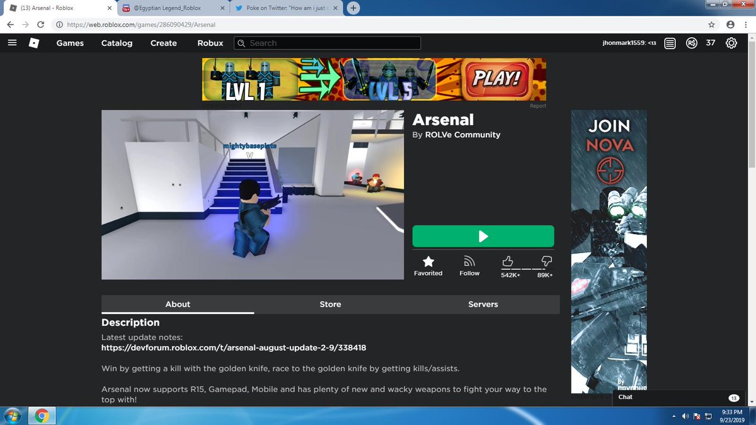Click the chat unread badge showing 13
The width and height of the screenshot is (756, 425).
[734, 398]
